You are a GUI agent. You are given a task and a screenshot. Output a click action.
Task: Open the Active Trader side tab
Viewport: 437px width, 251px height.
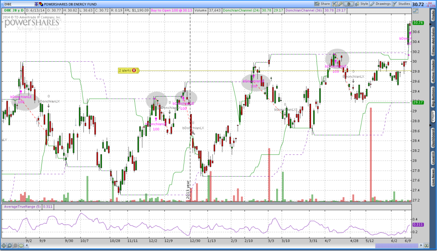[x=434, y=71]
